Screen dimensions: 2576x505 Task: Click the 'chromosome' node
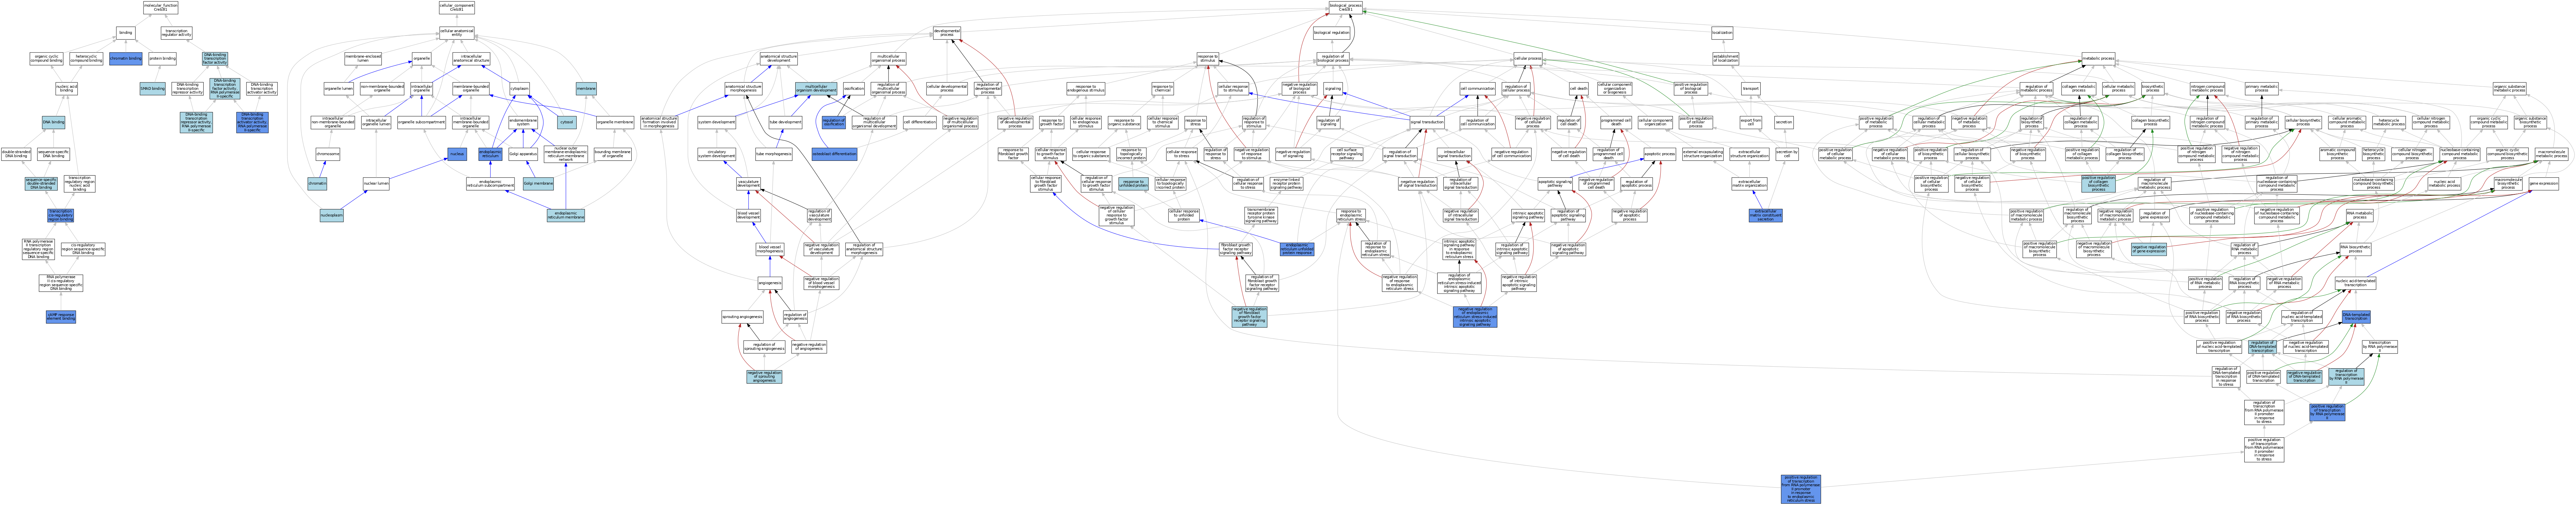pos(328,154)
